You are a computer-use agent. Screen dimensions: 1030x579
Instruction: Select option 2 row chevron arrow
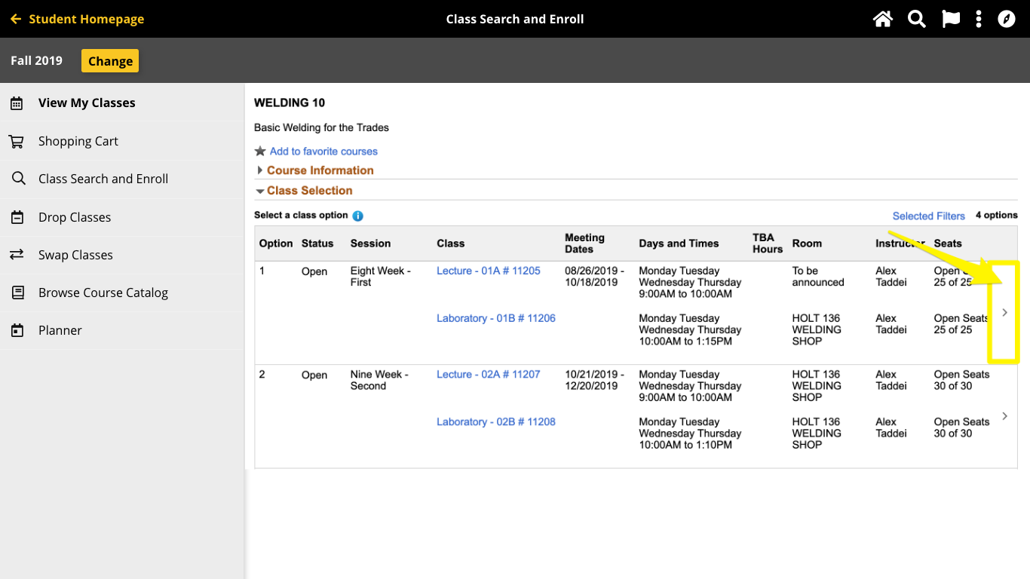click(1004, 416)
